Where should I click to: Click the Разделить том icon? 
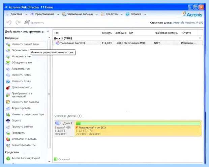[x=8, y=69]
